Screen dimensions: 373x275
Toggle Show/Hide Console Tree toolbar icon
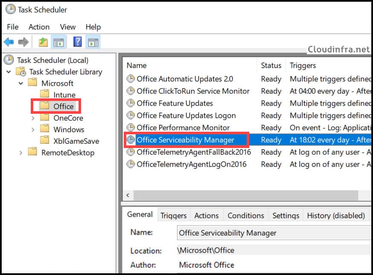tap(58, 42)
